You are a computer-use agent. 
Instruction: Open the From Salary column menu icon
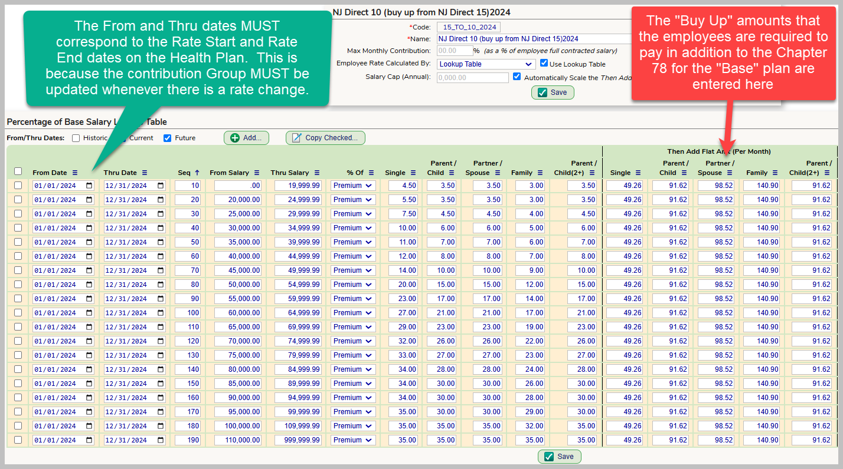(257, 173)
